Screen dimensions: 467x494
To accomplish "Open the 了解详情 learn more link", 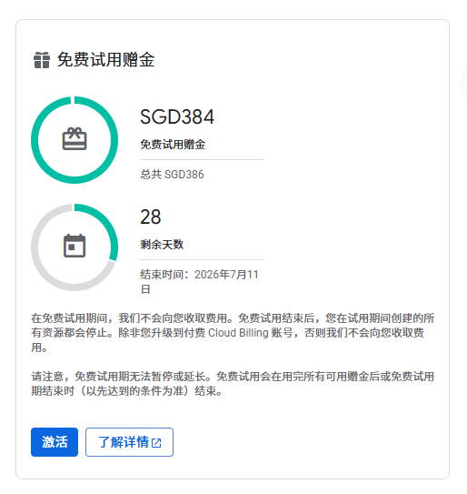I will [x=129, y=442].
